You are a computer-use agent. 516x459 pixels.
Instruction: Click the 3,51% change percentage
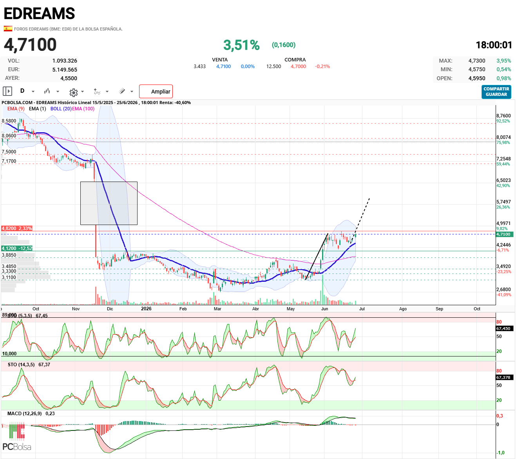241,45
